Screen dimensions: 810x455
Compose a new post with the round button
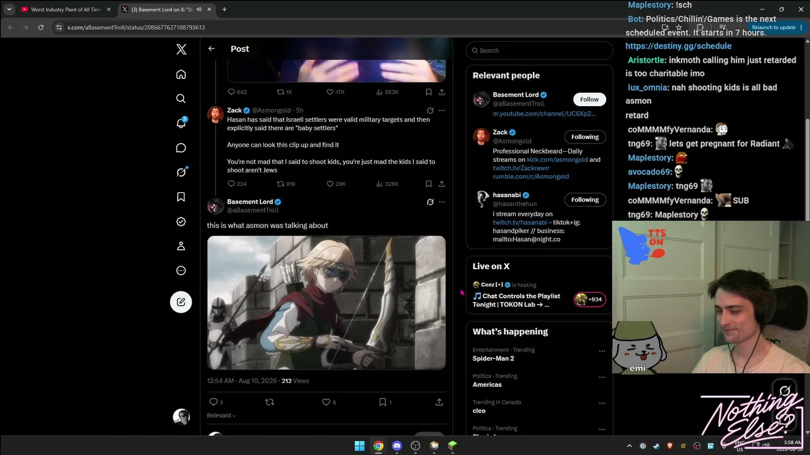pyautogui.click(x=181, y=301)
